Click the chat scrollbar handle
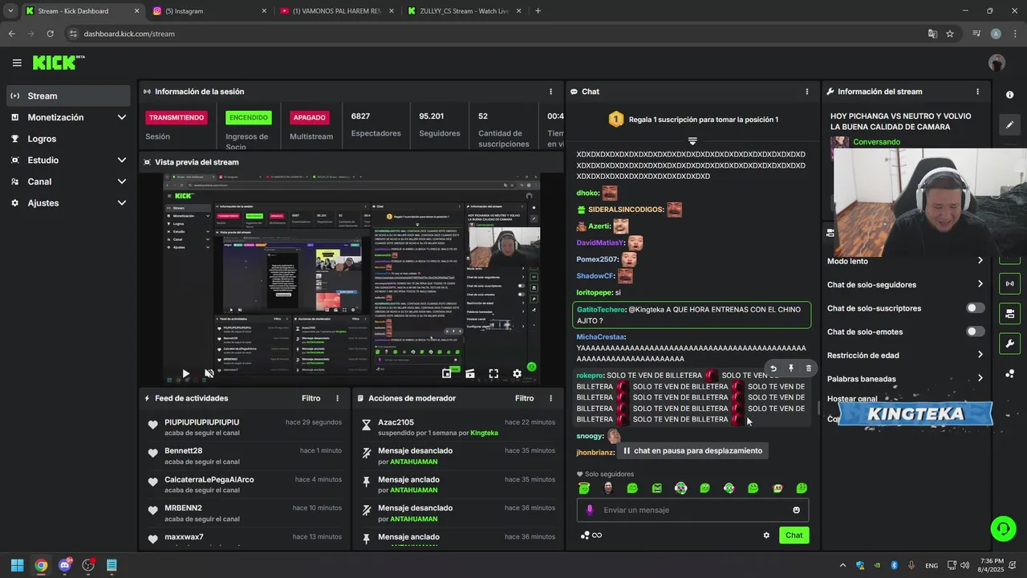1027x578 pixels. [x=818, y=408]
